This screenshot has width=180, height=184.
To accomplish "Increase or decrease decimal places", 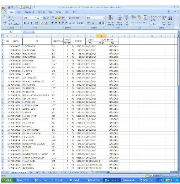I will point(101,23).
